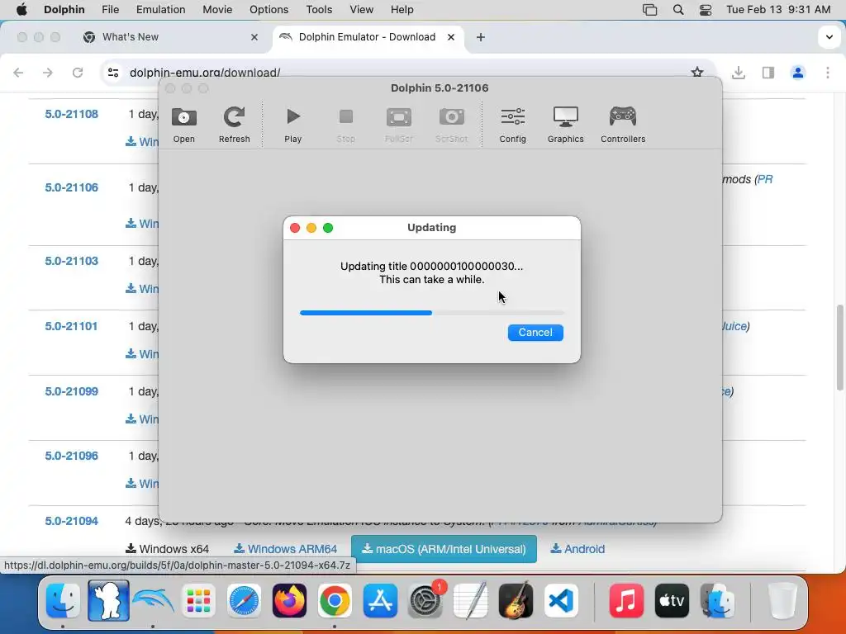
Task: Open the File menu
Action: pyautogui.click(x=110, y=10)
